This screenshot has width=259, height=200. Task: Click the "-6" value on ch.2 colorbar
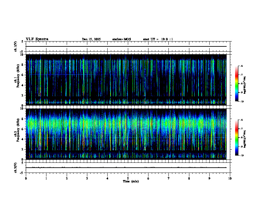pos(241,120)
